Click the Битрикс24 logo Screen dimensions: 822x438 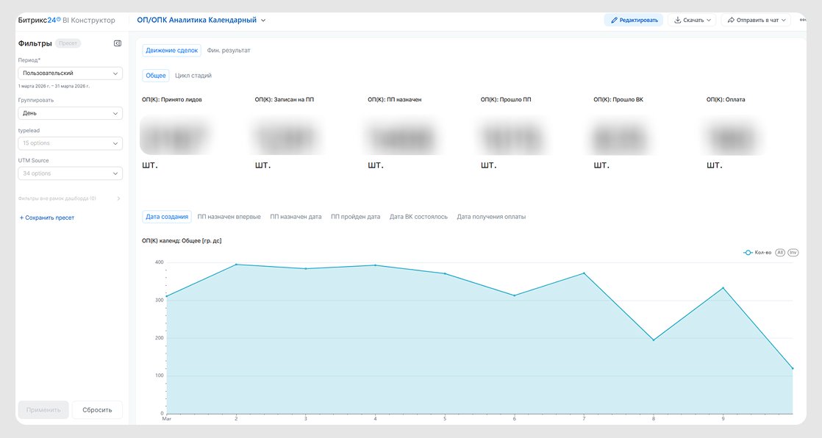click(x=39, y=20)
